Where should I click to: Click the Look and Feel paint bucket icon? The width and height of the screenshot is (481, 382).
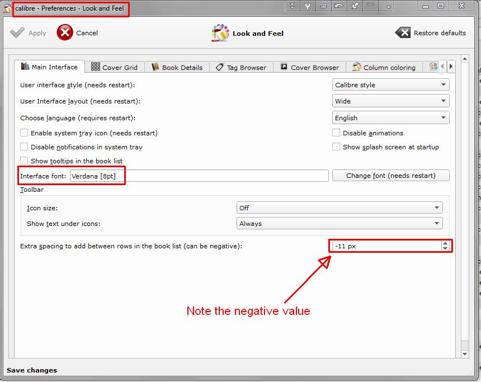click(x=220, y=33)
